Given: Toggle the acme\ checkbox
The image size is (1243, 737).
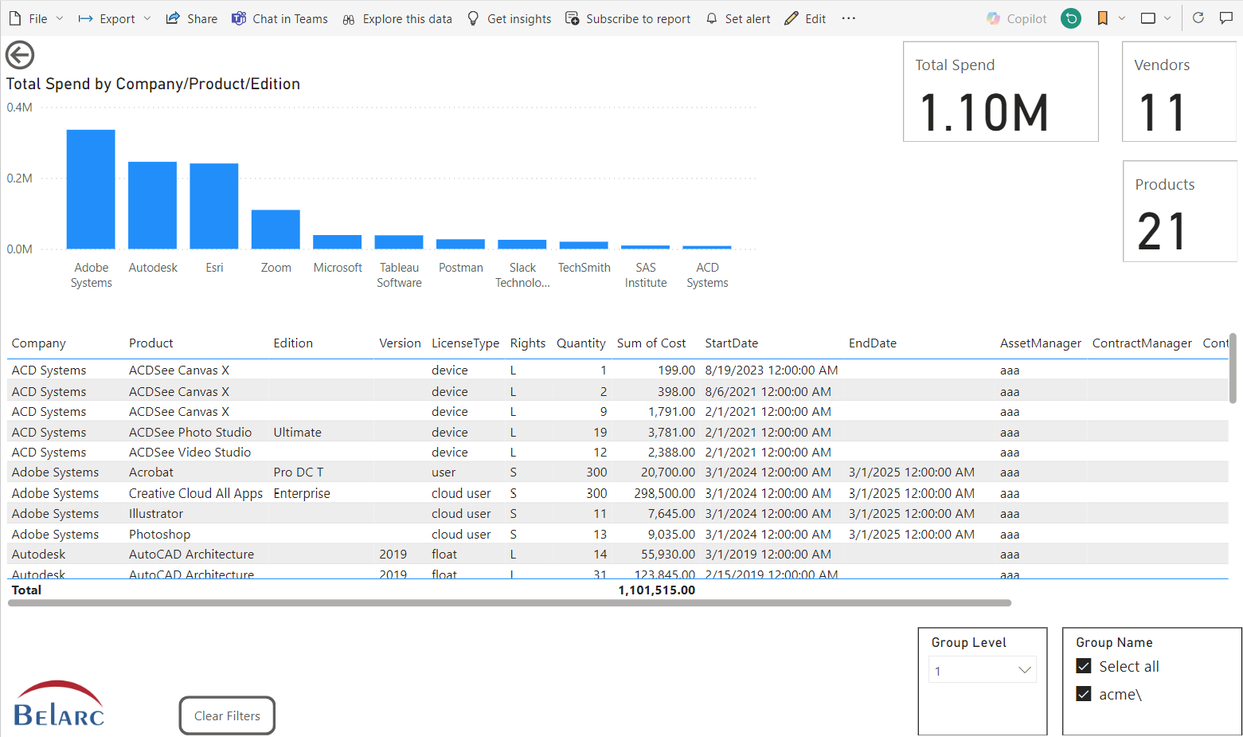Looking at the screenshot, I should [x=1084, y=694].
